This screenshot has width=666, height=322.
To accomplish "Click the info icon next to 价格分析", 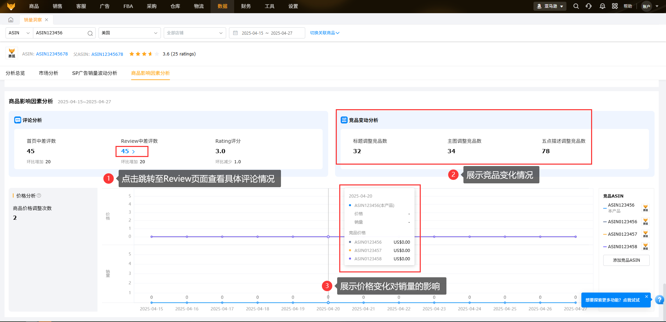I will (39, 195).
